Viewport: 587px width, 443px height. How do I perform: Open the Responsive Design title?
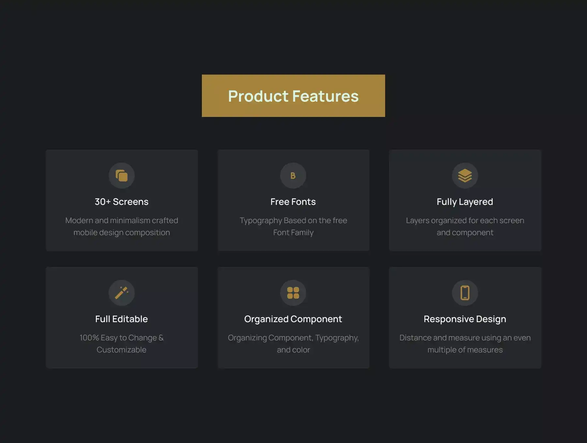click(x=465, y=319)
